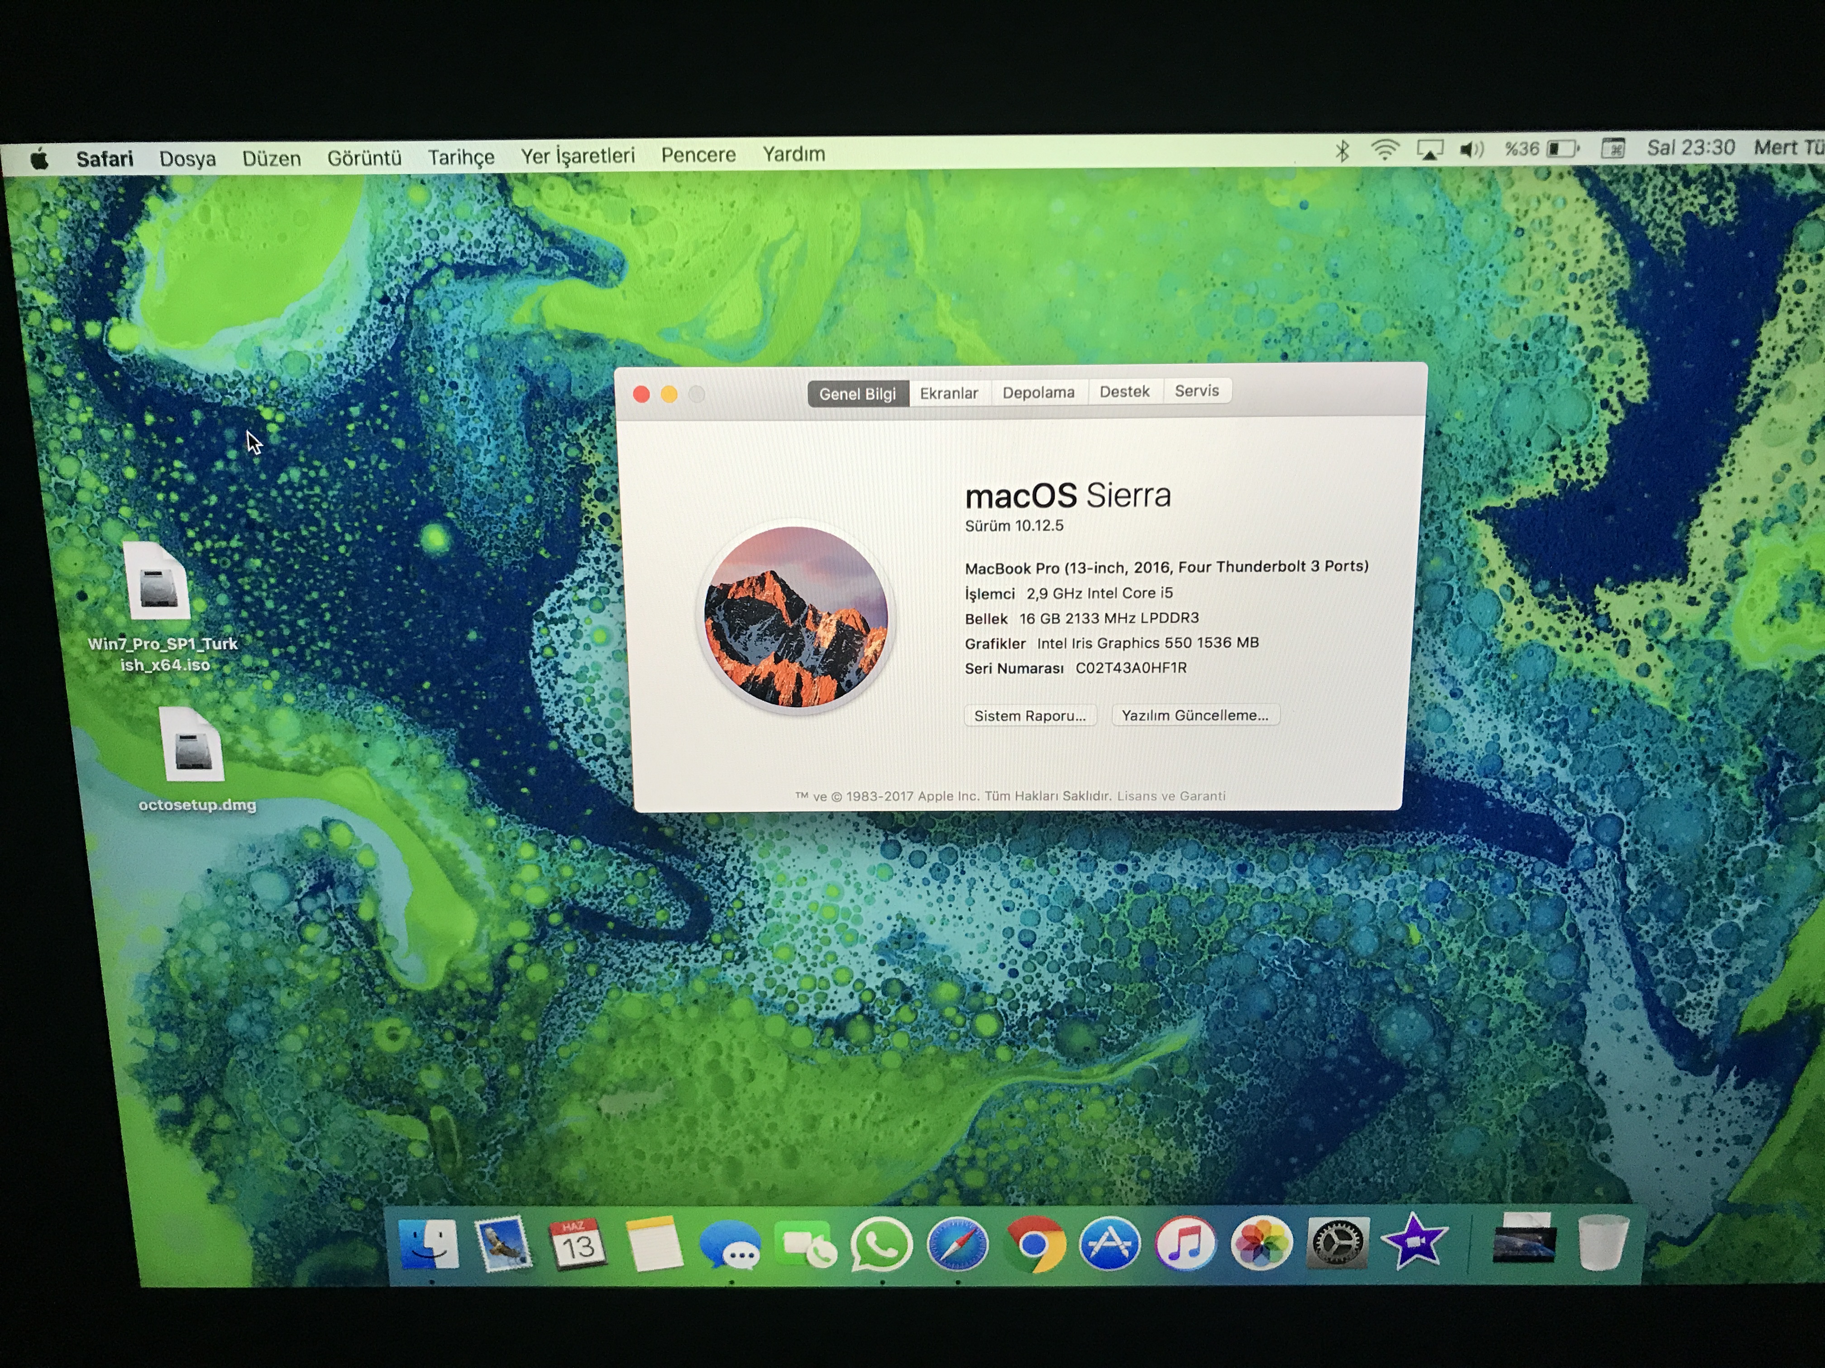Viewport: 1825px width, 1368px height.
Task: Click the MacBook Pro model line
Action: [x=1166, y=567]
